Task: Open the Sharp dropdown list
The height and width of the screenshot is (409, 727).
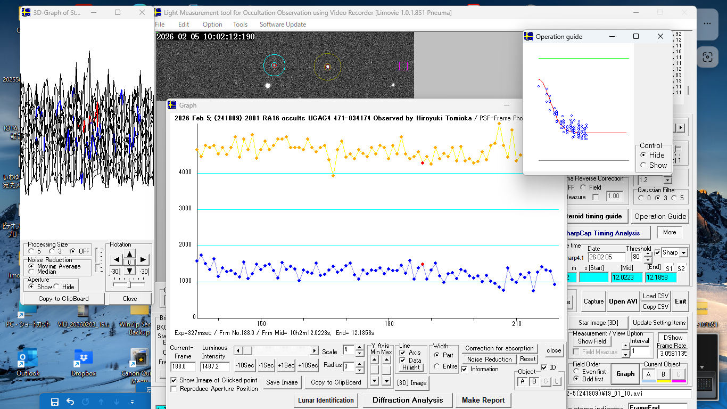Action: 683,252
